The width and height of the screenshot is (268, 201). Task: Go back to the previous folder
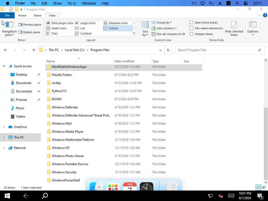[5, 50]
